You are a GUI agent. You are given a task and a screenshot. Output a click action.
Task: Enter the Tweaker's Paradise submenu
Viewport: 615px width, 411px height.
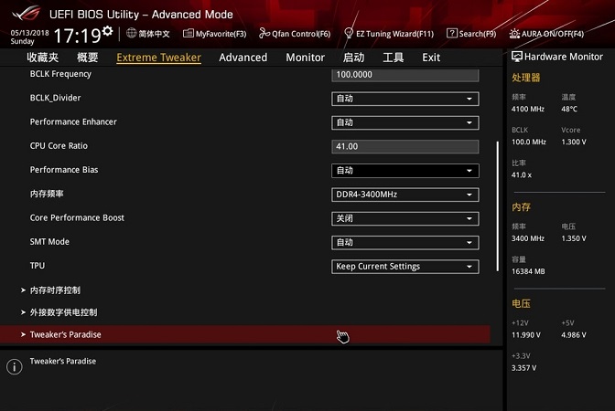click(65, 334)
